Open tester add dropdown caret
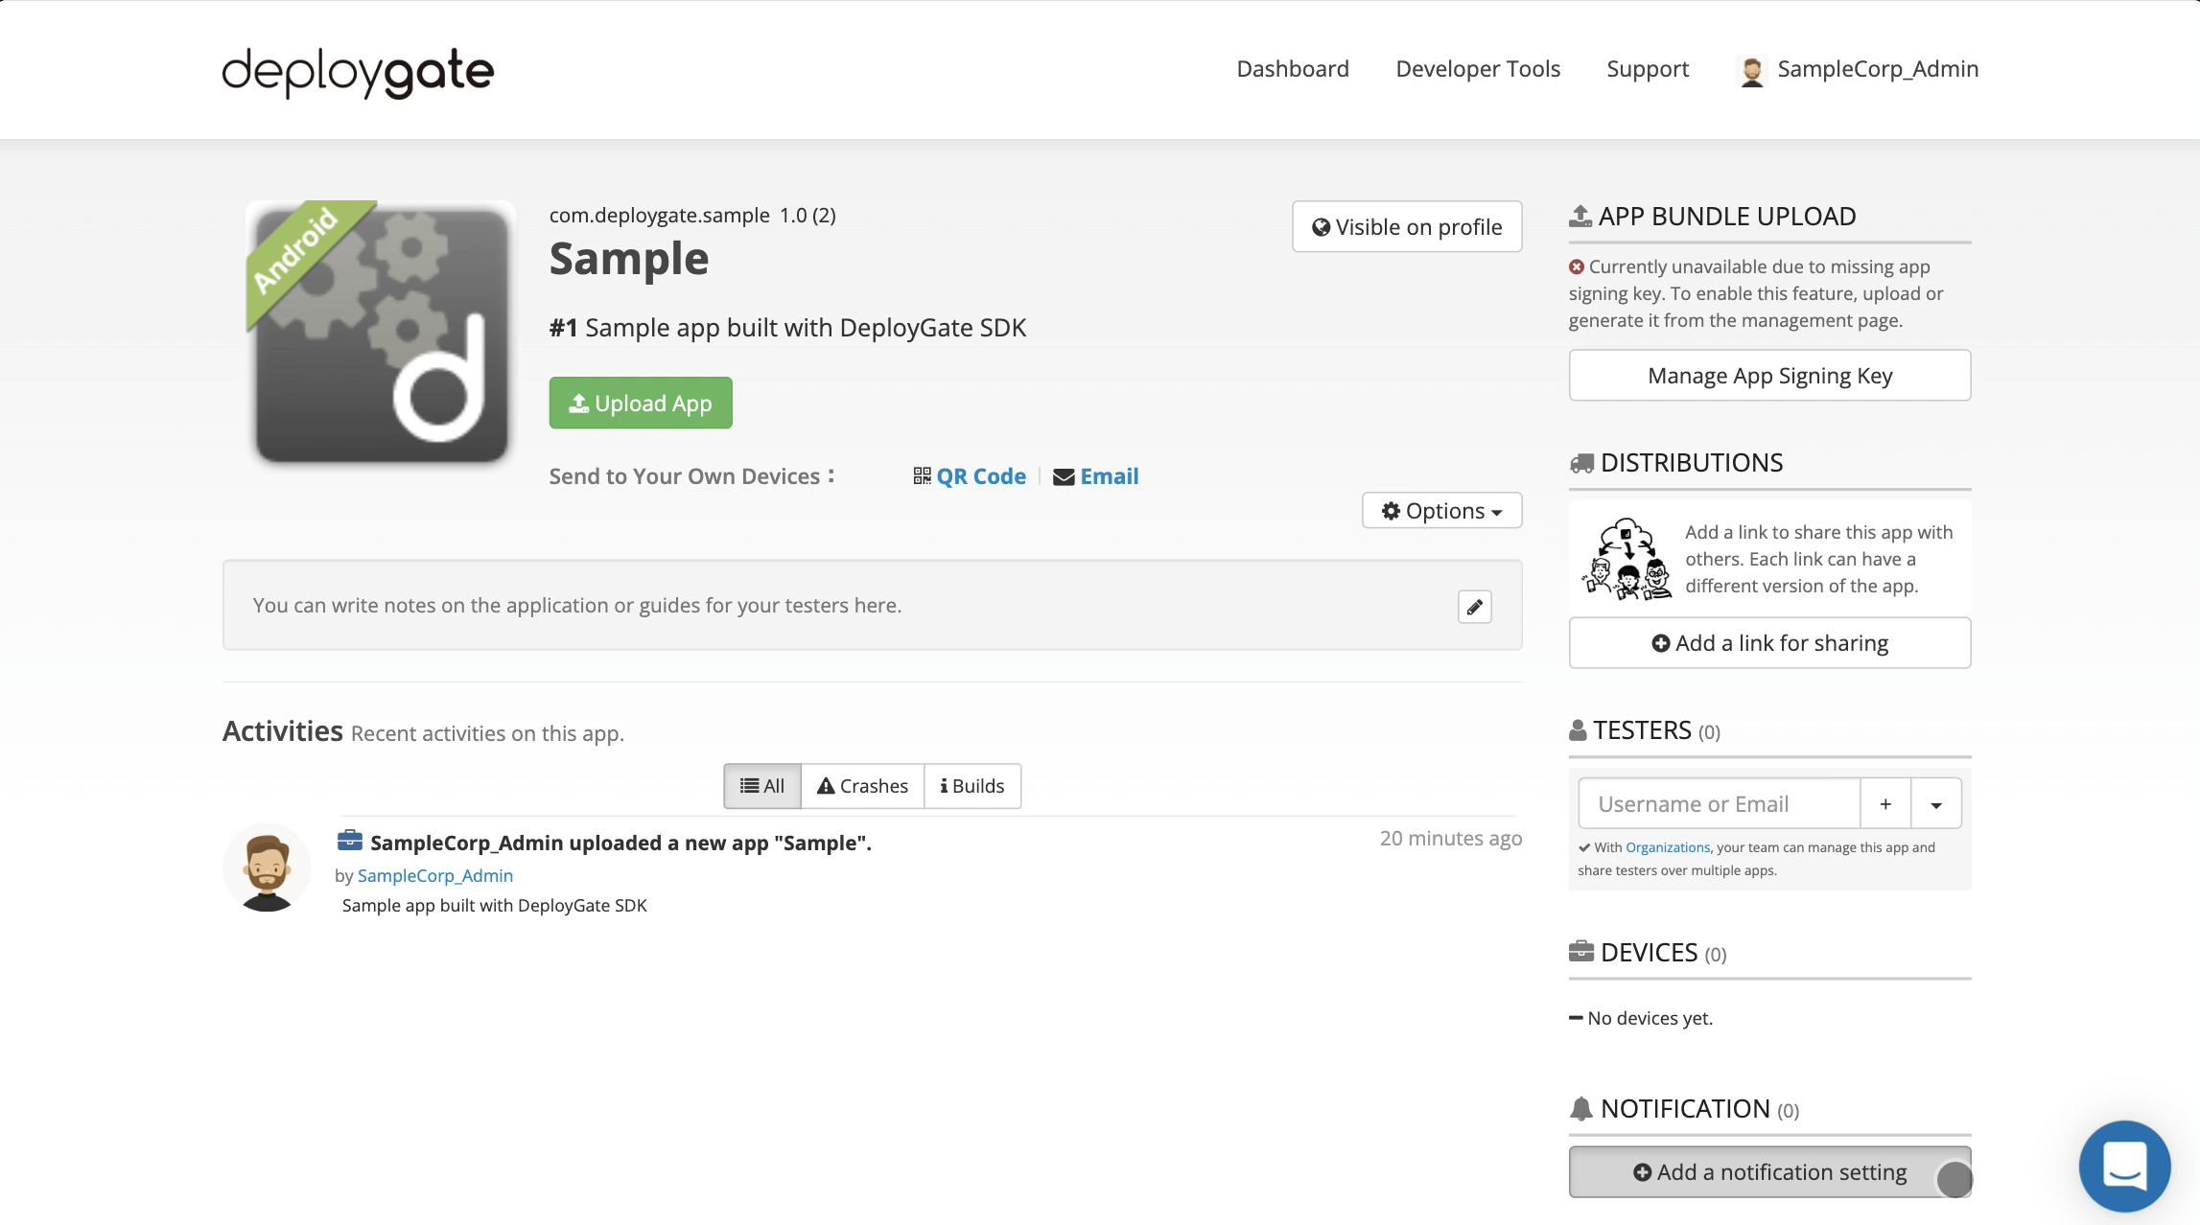Screen dimensions: 2200x1225 pos(1935,804)
